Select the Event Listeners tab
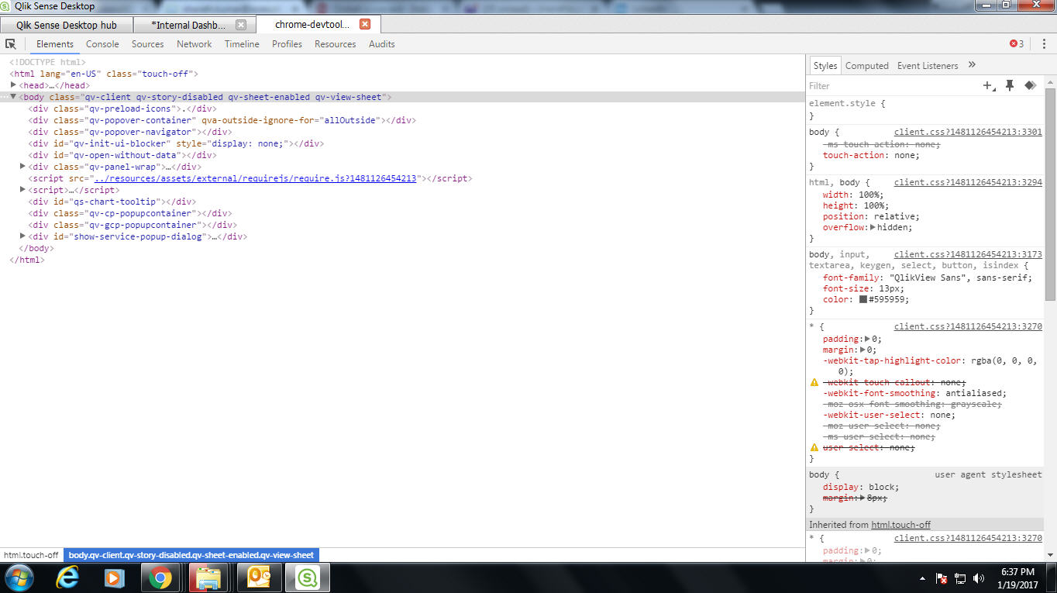1057x593 pixels. click(928, 66)
